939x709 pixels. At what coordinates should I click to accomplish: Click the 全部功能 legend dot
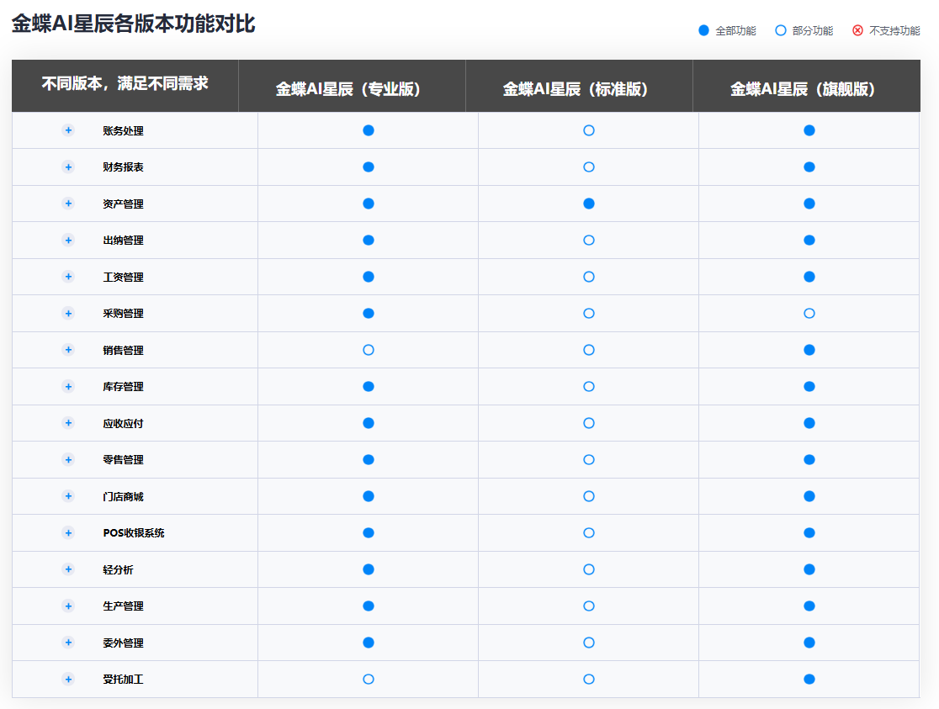coord(703,30)
